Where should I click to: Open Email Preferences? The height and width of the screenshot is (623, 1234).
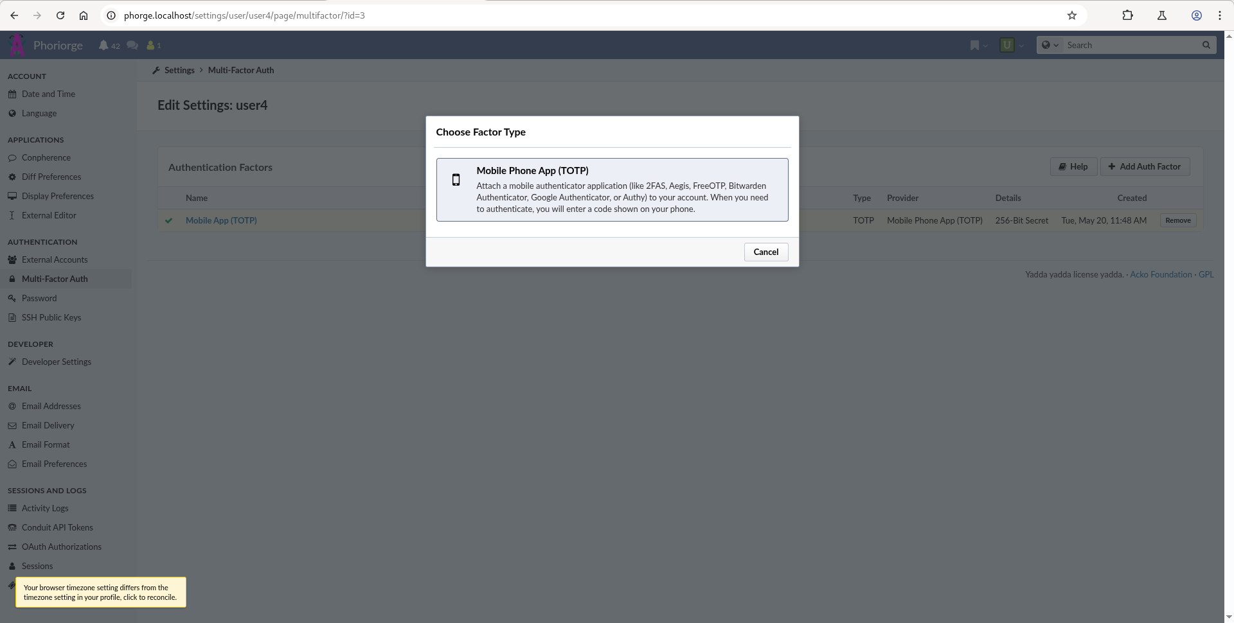(x=54, y=464)
